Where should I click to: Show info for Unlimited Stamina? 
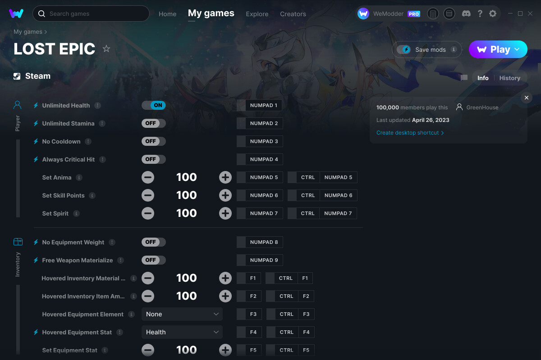[102, 123]
